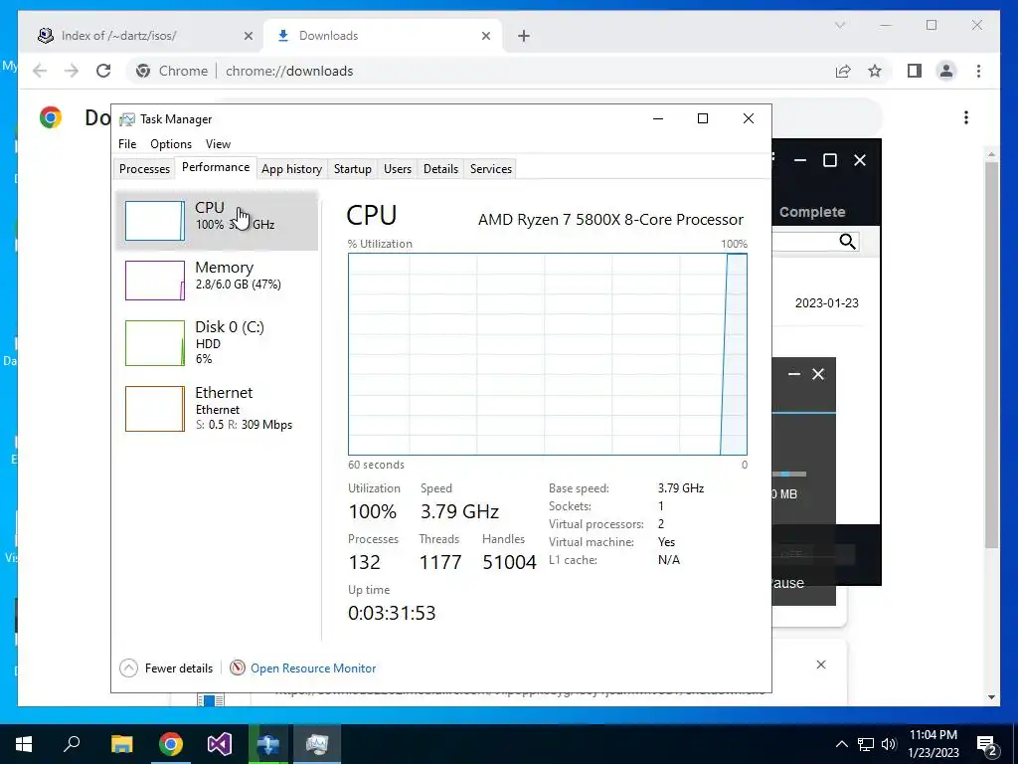Open Ethernet performance view
Image resolution: width=1018 pixels, height=764 pixels.
(x=217, y=409)
